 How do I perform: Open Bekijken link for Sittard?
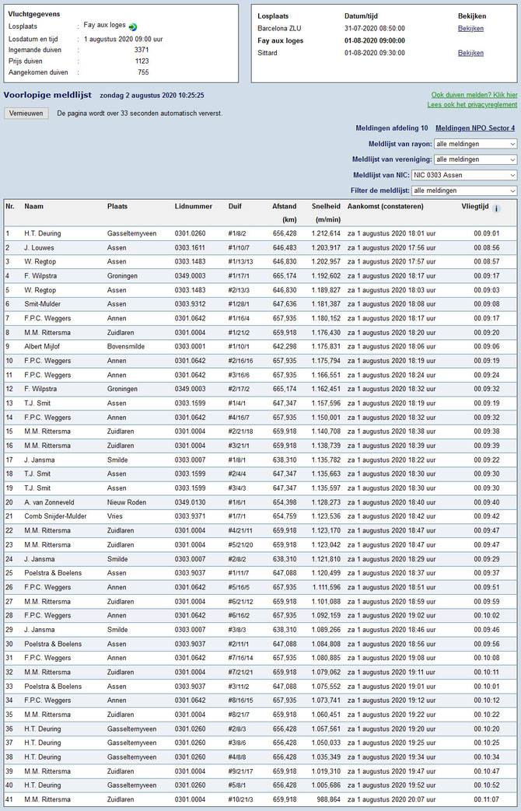(x=470, y=53)
